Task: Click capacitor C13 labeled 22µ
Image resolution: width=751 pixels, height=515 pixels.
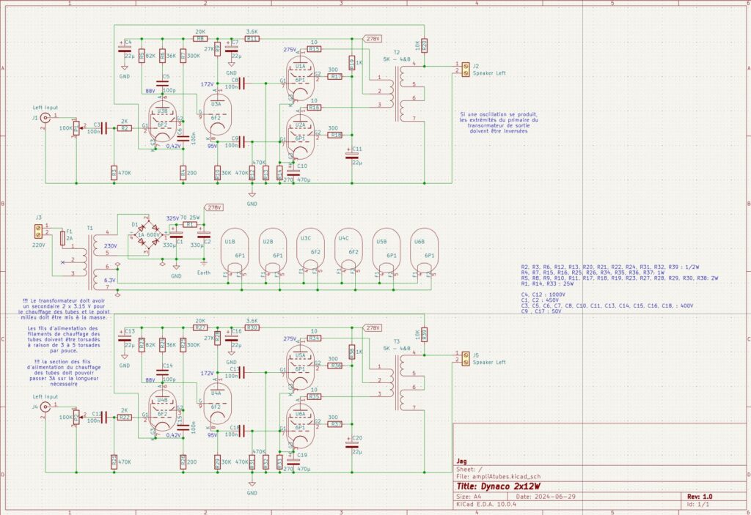Action: click(125, 338)
